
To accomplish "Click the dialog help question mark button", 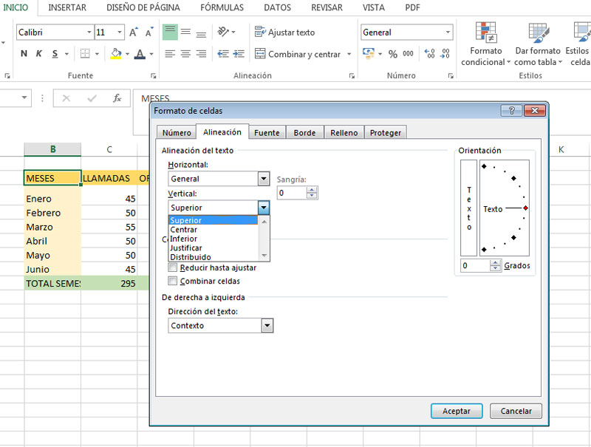I will pos(511,110).
